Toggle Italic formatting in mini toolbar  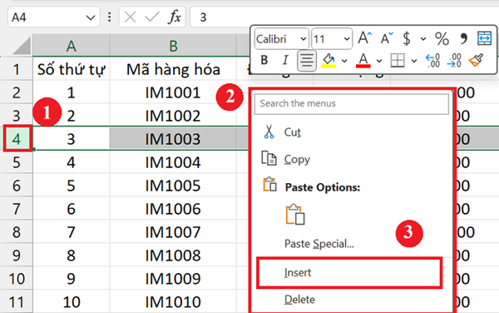[285, 60]
